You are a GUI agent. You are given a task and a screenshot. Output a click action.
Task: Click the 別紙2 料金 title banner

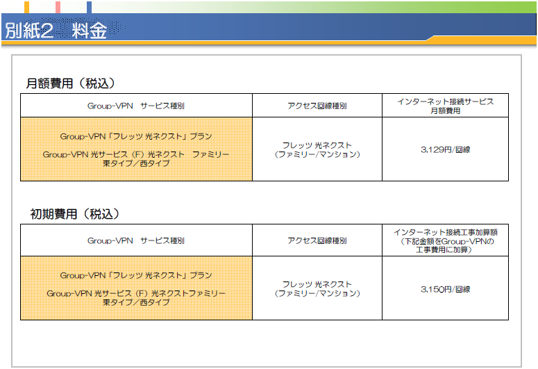coord(56,31)
